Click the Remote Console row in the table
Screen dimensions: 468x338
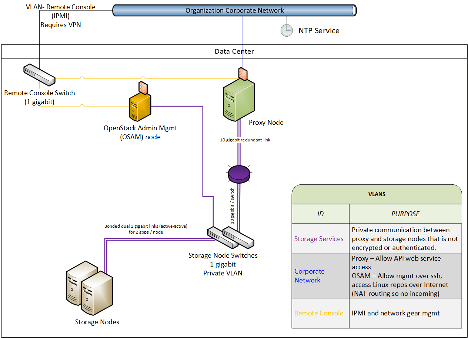(x=319, y=313)
